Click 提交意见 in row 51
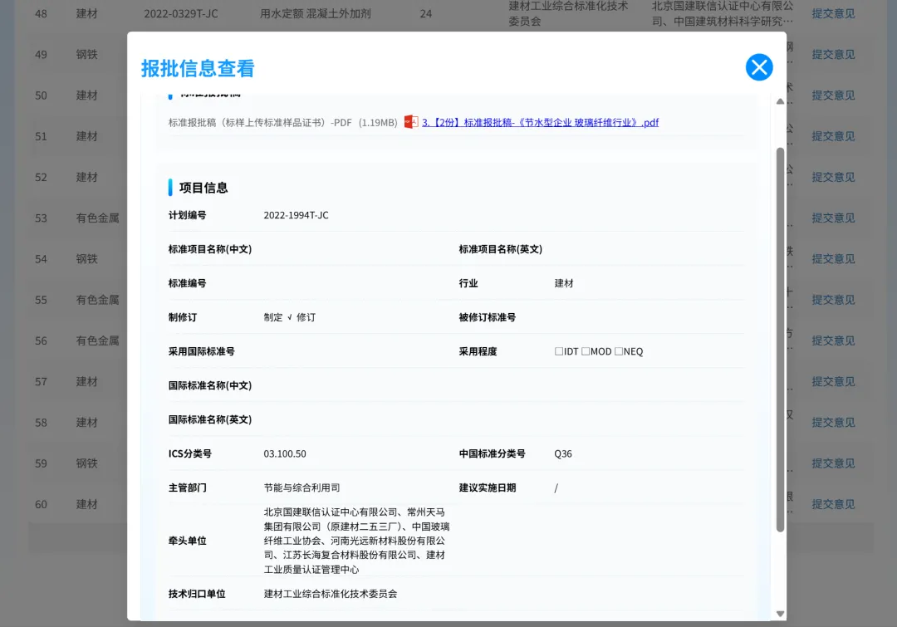This screenshot has height=627, width=897. click(x=833, y=136)
